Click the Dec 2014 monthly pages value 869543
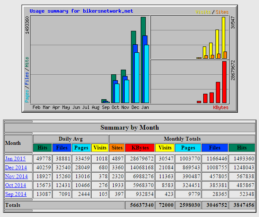Image resolution: width=259 pixels, height=217 pixels. click(191, 168)
